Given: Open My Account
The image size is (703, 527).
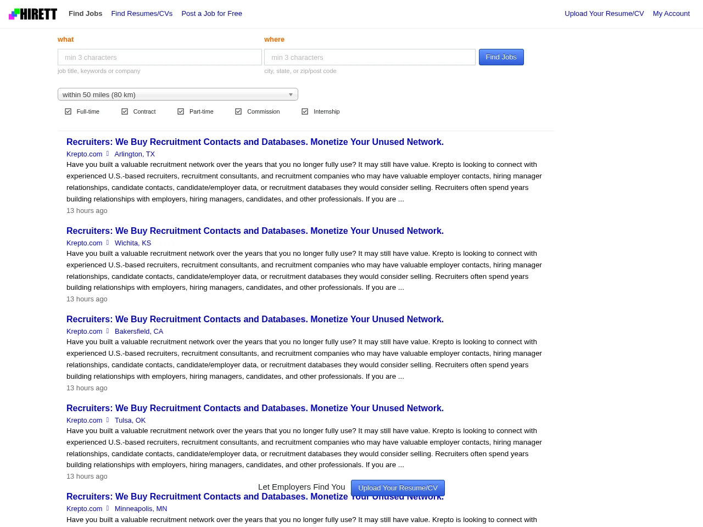Looking at the screenshot, I should [671, 14].
